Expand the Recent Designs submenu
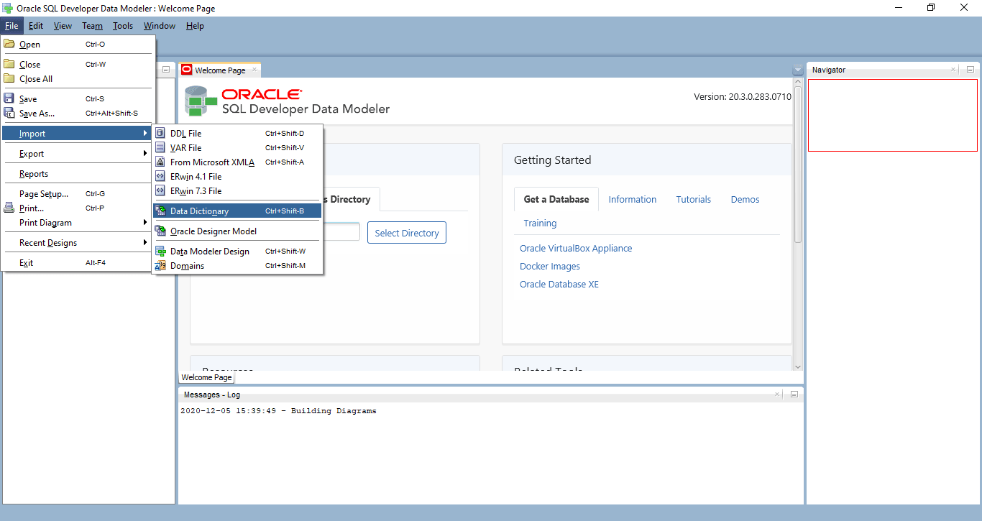The height and width of the screenshot is (521, 982). click(x=78, y=242)
